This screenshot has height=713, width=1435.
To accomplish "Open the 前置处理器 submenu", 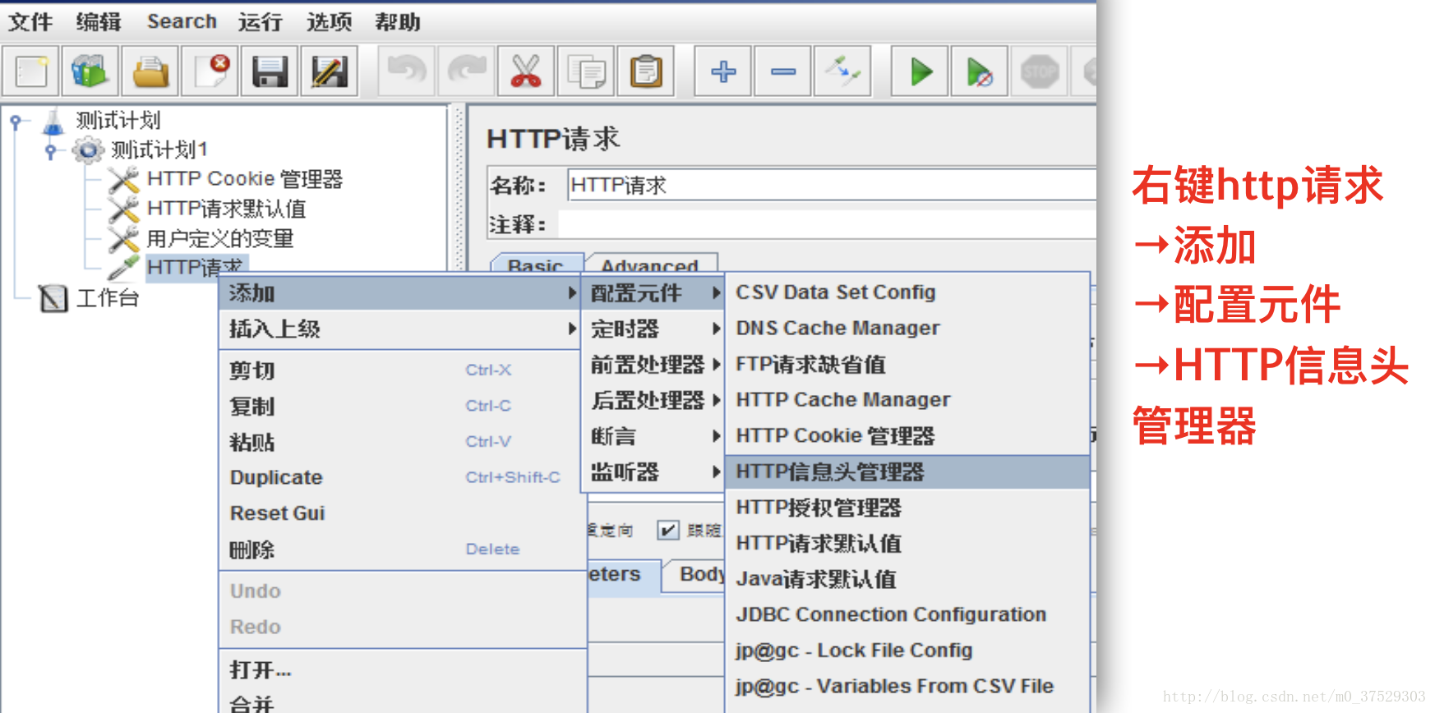I will point(653,364).
